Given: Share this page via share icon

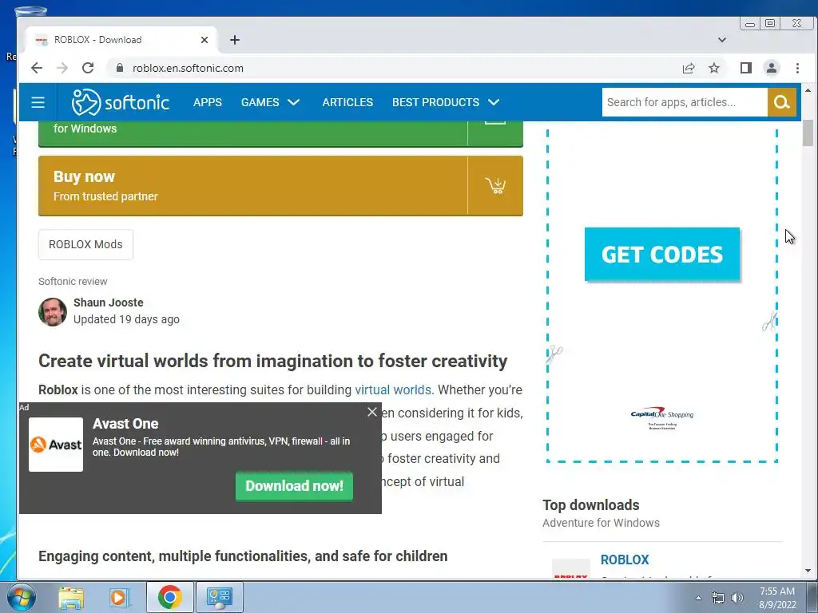Looking at the screenshot, I should 689,68.
